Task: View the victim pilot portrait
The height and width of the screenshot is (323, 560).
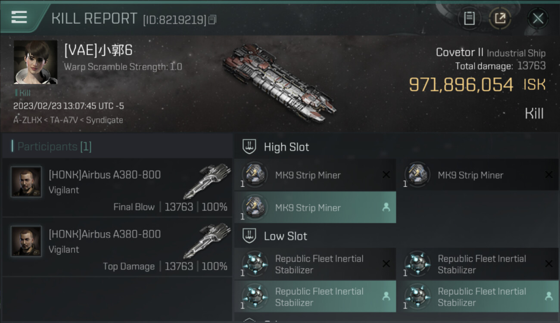Action: 35,62
